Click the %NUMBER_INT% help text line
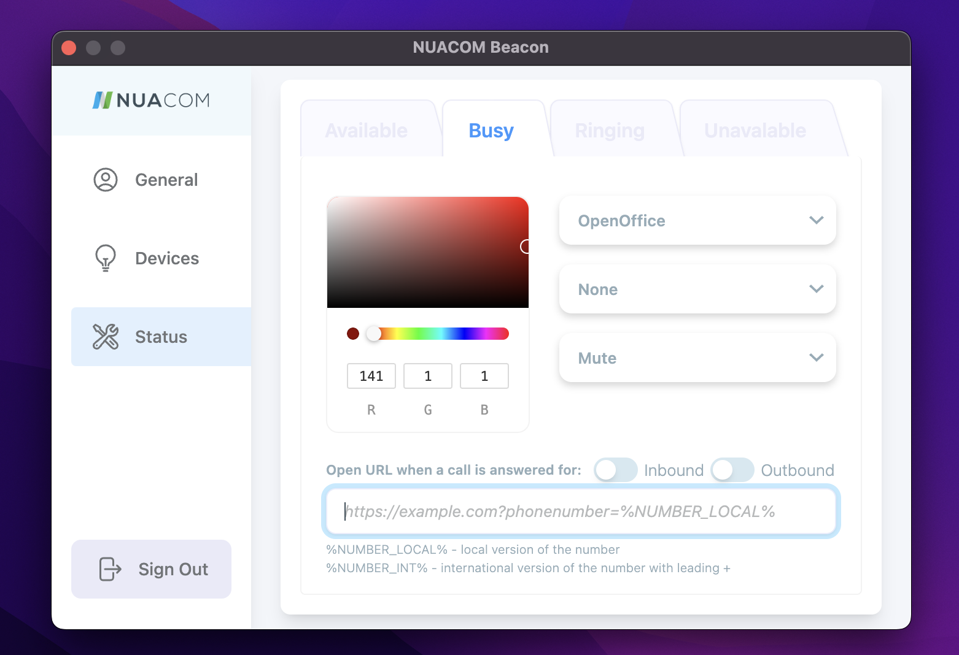The image size is (959, 655). pyautogui.click(x=528, y=568)
